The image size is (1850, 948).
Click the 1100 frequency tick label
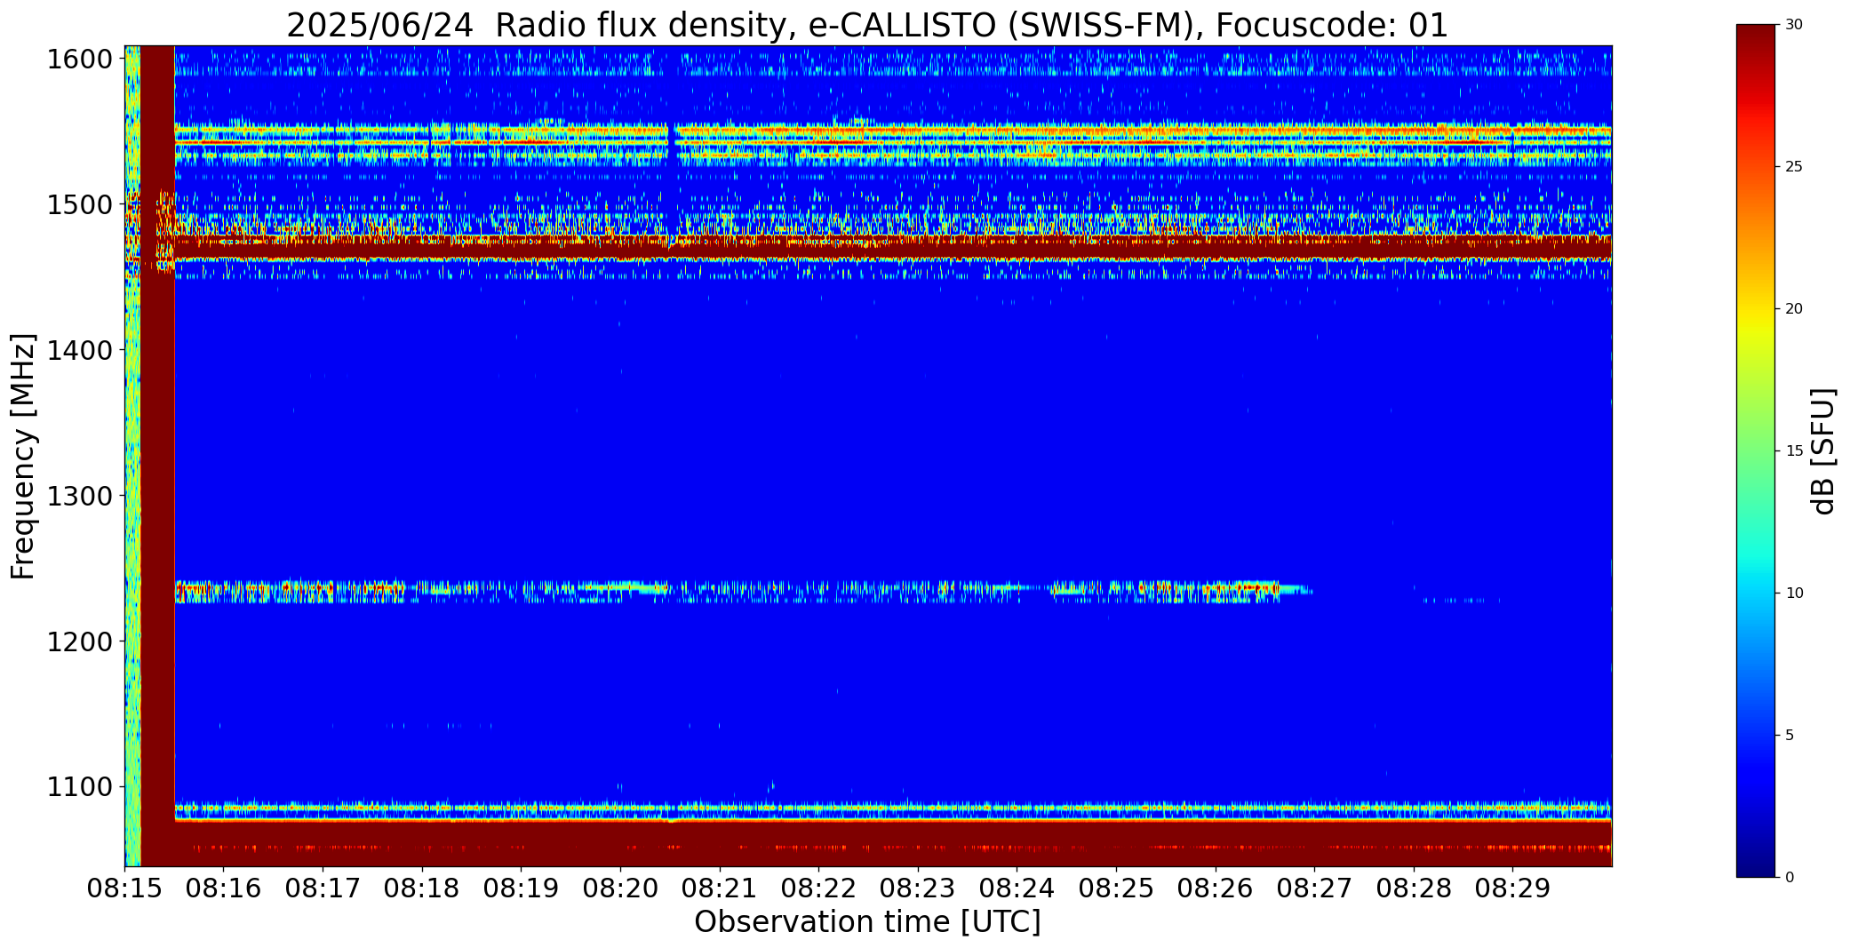[80, 787]
